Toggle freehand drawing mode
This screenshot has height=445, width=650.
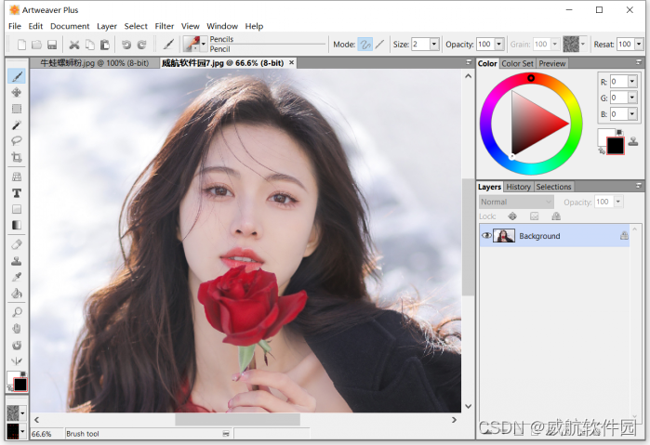pos(365,45)
